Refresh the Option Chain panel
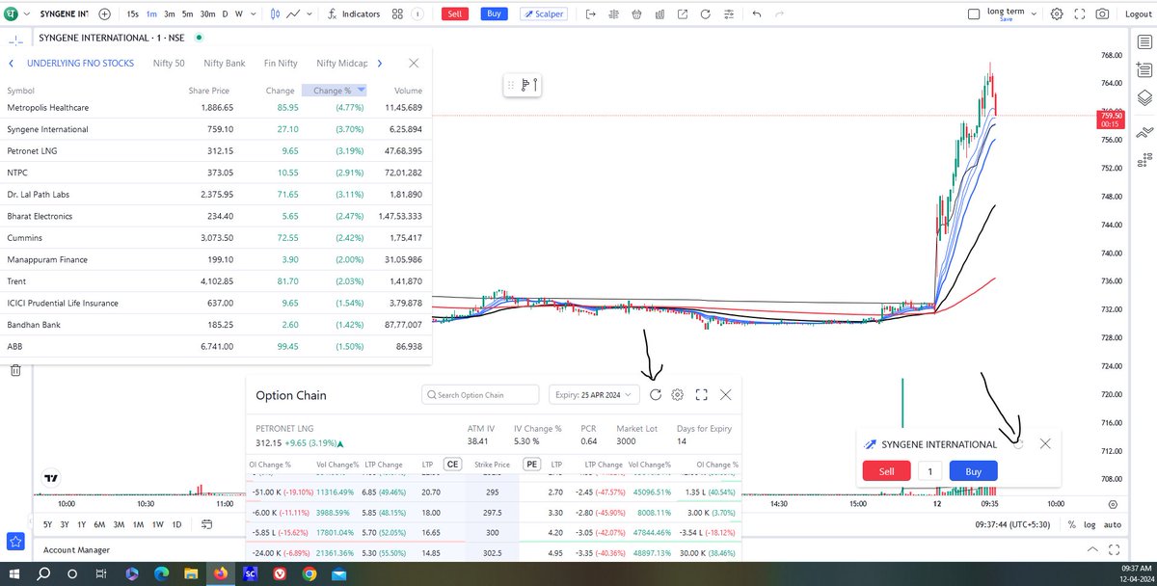 coord(656,394)
